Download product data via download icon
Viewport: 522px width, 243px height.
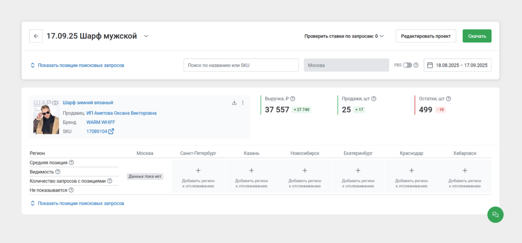234,102
